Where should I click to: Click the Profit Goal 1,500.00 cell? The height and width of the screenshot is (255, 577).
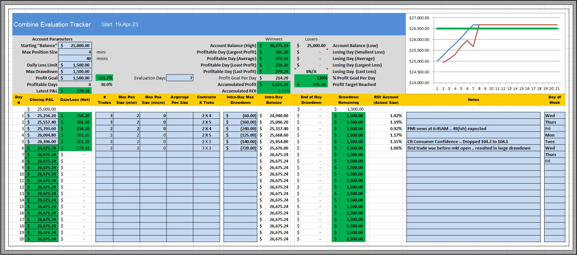75,78
